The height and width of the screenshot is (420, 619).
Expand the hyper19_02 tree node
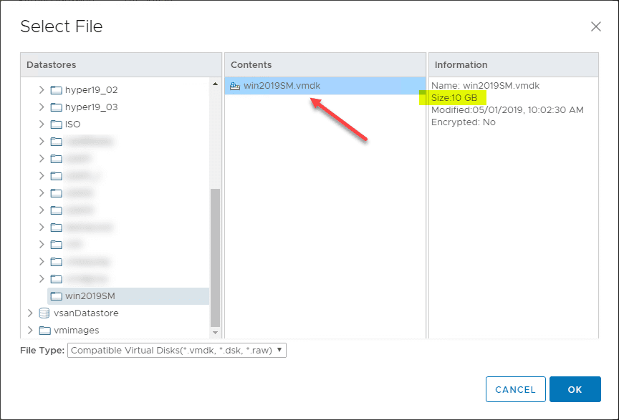(42, 89)
